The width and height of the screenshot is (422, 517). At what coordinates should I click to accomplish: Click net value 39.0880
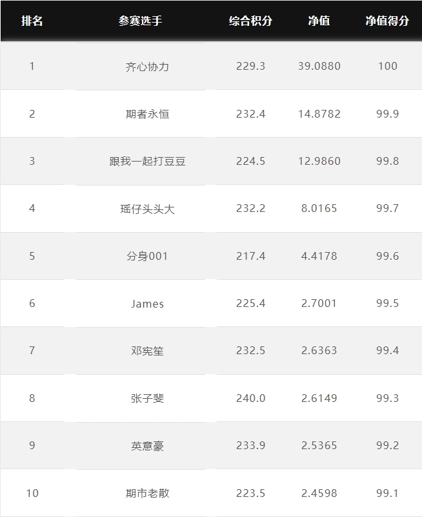coord(319,66)
